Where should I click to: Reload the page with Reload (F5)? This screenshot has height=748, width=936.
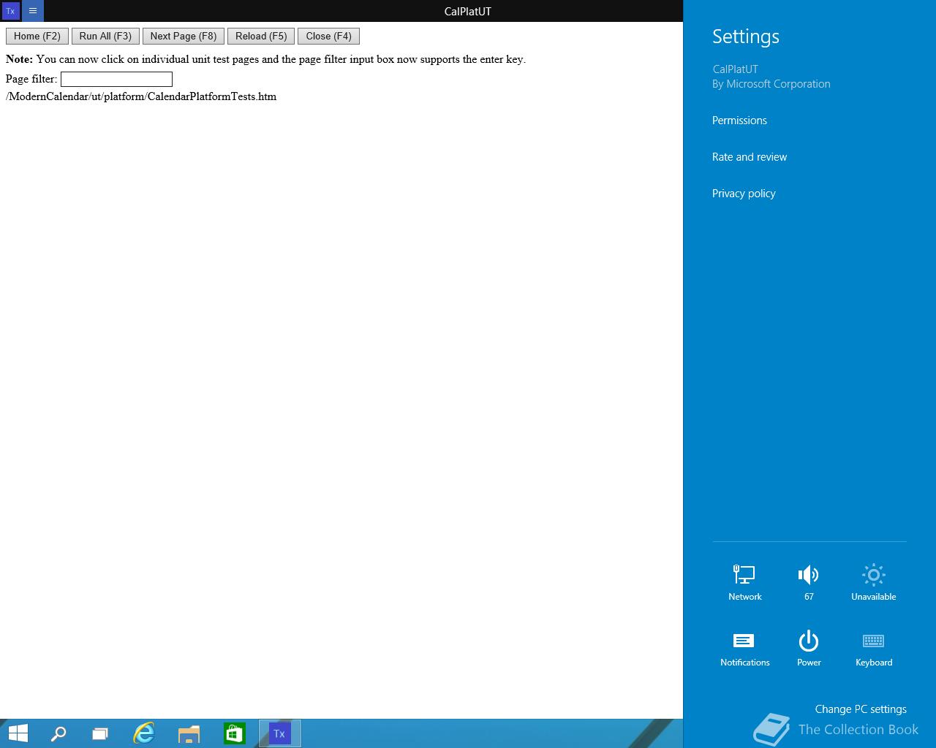pos(261,36)
